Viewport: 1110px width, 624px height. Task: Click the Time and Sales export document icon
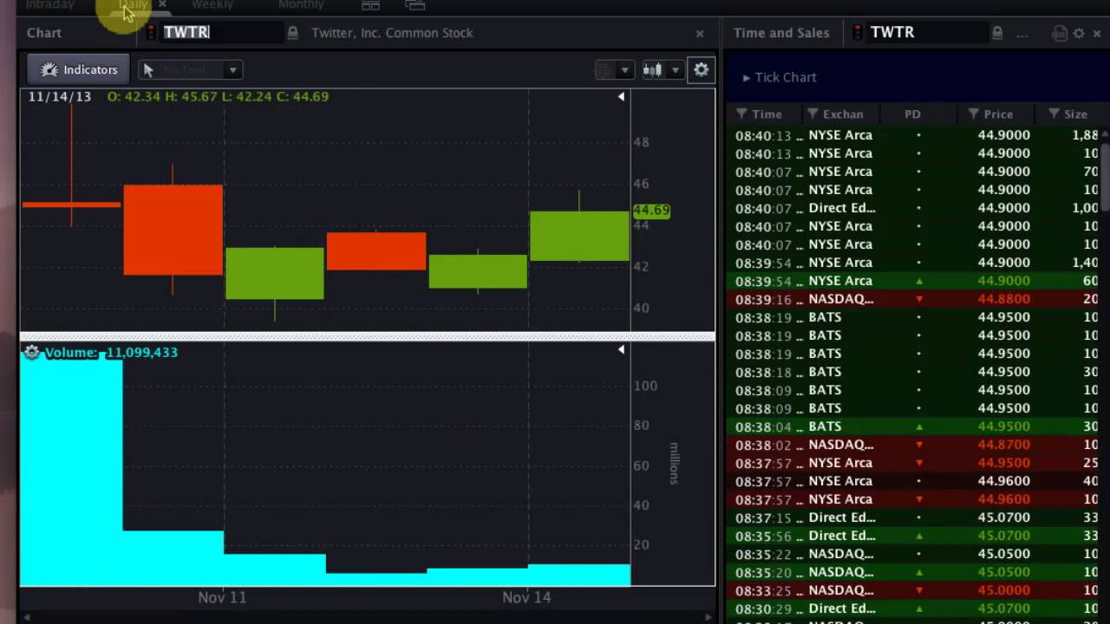coord(1059,33)
